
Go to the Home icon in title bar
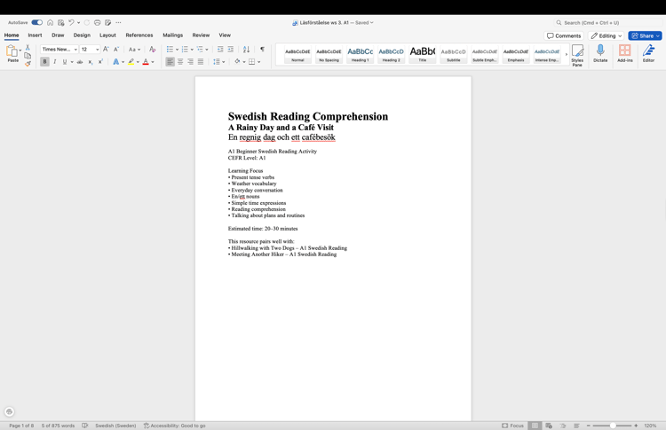50,22
